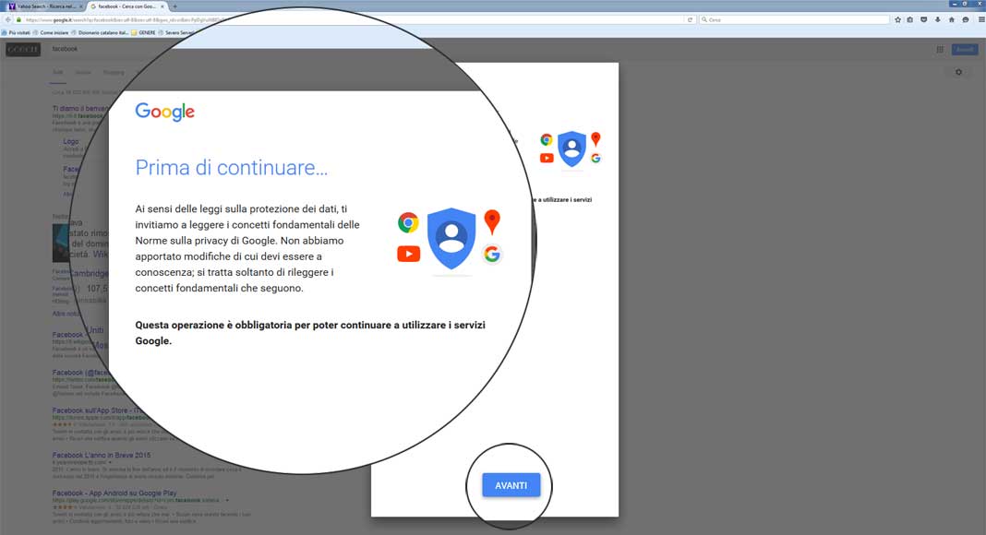Click in the Cerca search box
The image size is (986, 535).
click(x=794, y=19)
